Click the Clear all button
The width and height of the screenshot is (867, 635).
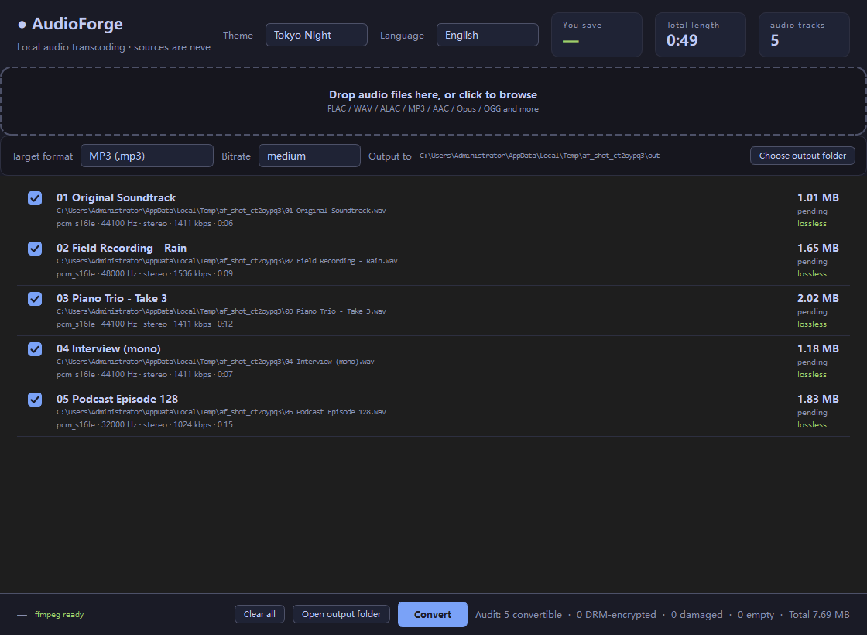(x=259, y=614)
